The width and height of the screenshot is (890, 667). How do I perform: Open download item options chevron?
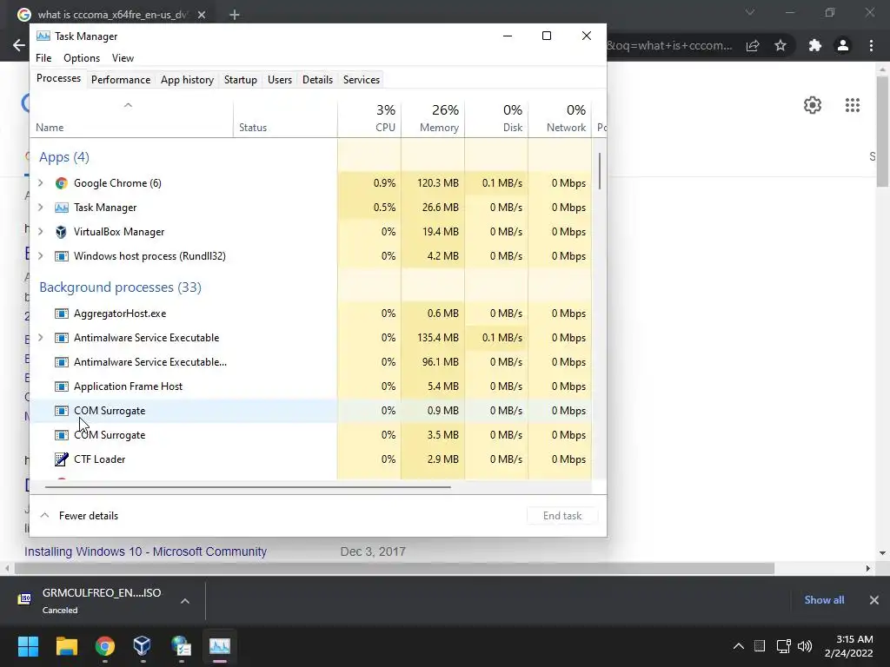(x=185, y=601)
